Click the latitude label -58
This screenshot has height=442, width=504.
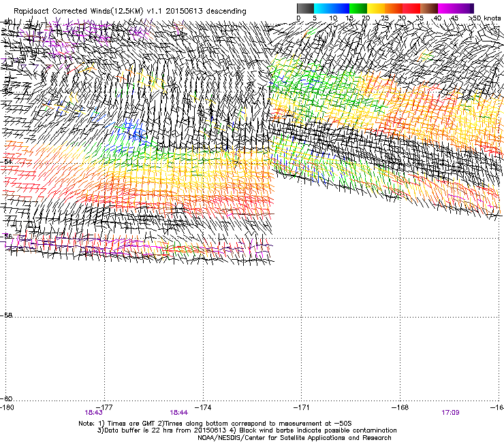point(6,316)
